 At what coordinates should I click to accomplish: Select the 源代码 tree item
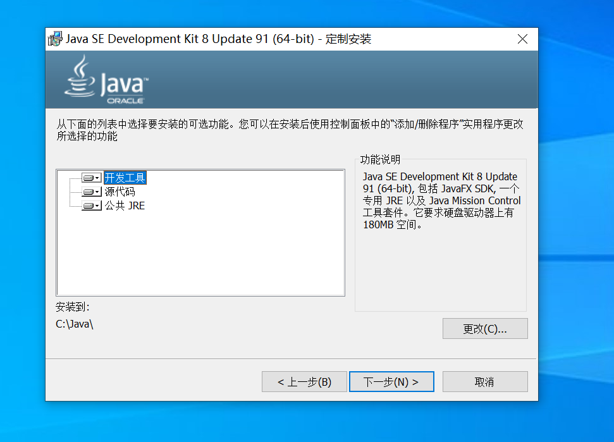(120, 192)
